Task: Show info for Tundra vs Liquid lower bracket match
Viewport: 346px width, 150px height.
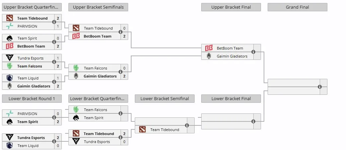Action: [54, 141]
